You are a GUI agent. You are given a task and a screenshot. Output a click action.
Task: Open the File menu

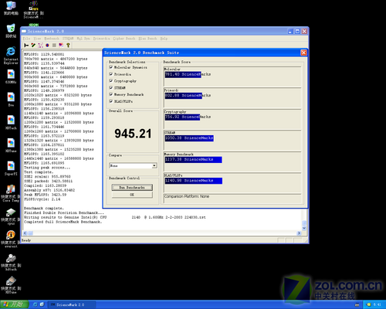26,39
